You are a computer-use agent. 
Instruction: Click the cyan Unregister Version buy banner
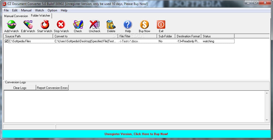click(x=136, y=134)
